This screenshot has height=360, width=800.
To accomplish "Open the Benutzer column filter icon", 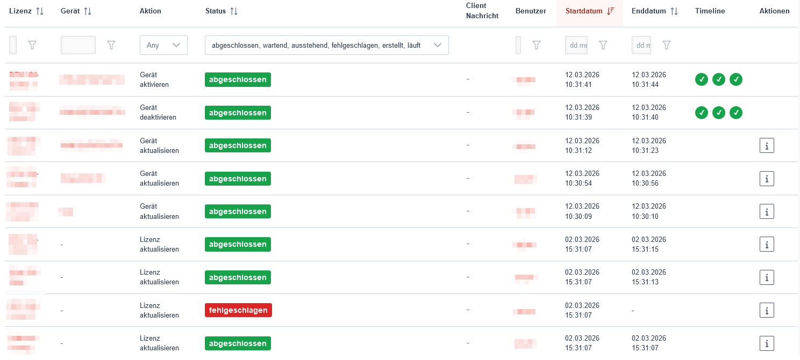I will (x=536, y=46).
